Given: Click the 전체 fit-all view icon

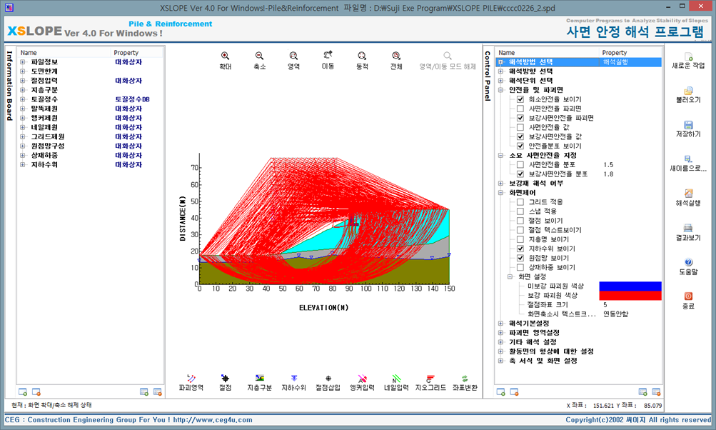Looking at the screenshot, I should pyautogui.click(x=396, y=56).
